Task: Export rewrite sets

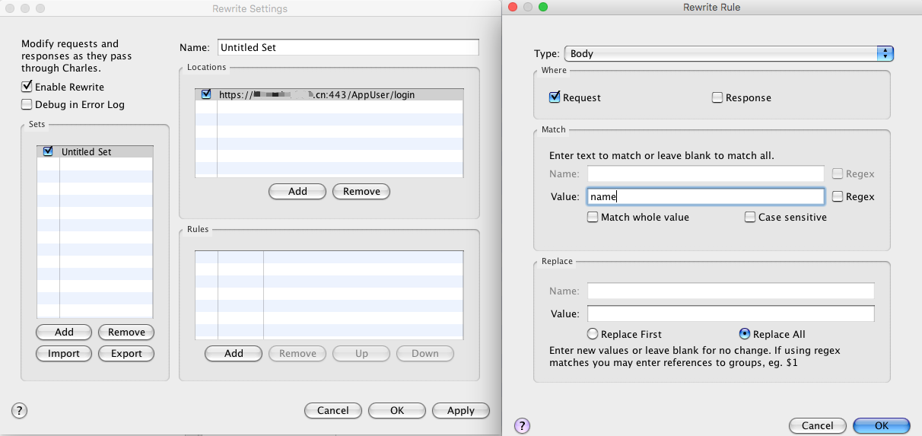Action: pos(126,353)
